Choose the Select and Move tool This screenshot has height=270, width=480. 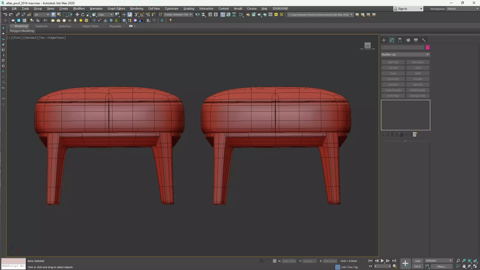point(77,15)
